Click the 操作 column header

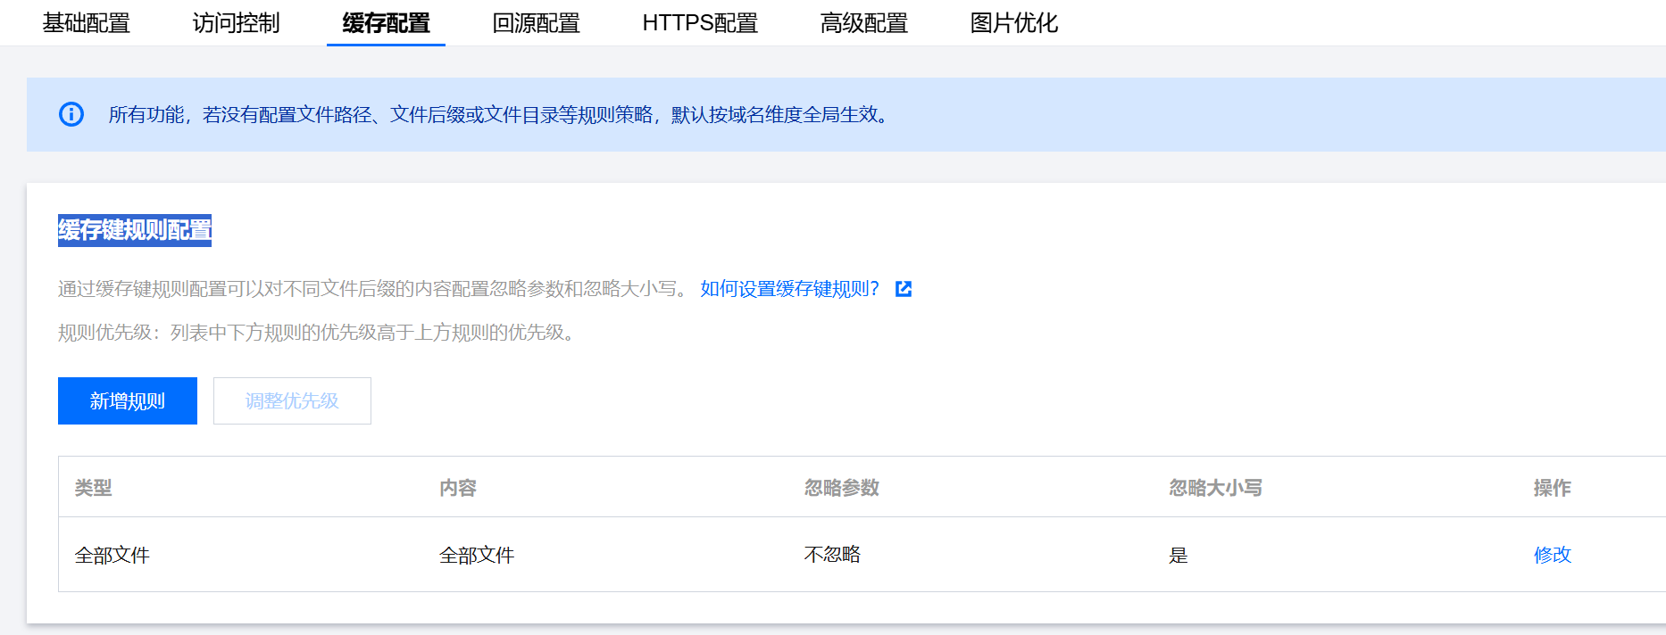[1553, 488]
